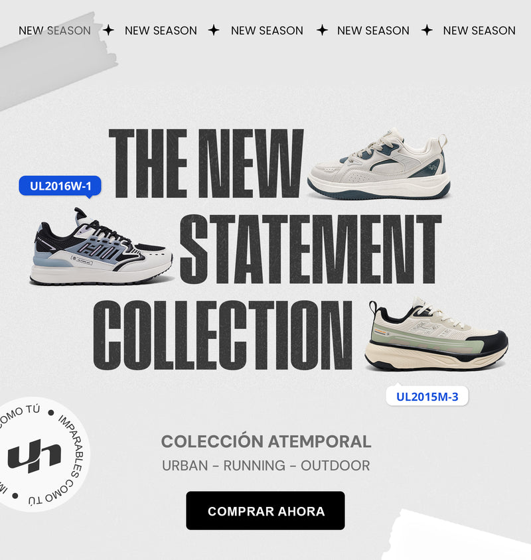This screenshot has height=560, width=531.
Task: Click the COMPRAR AHORA button
Action: click(x=265, y=510)
